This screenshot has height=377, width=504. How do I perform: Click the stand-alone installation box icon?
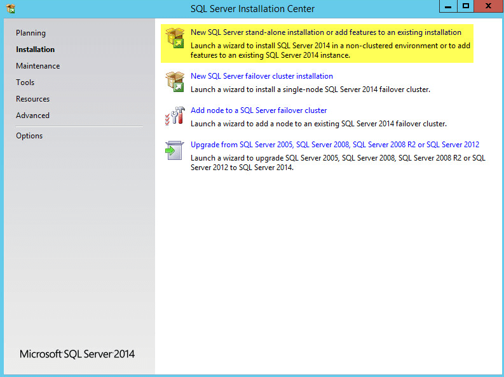click(175, 38)
